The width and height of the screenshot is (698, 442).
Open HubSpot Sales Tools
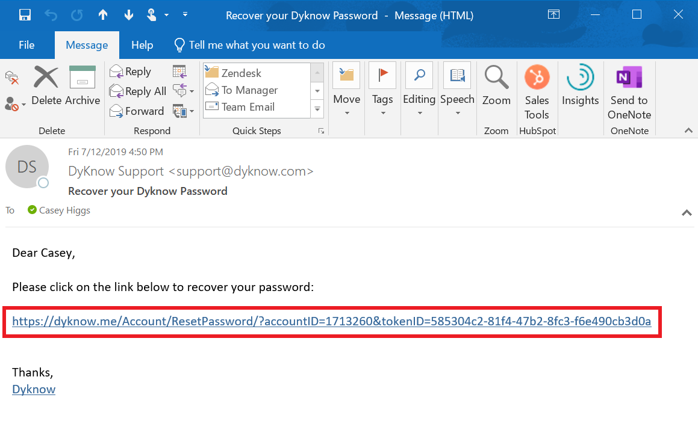click(537, 93)
